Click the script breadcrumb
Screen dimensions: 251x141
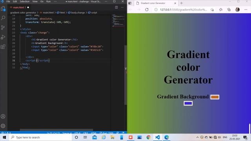[x=93, y=13]
